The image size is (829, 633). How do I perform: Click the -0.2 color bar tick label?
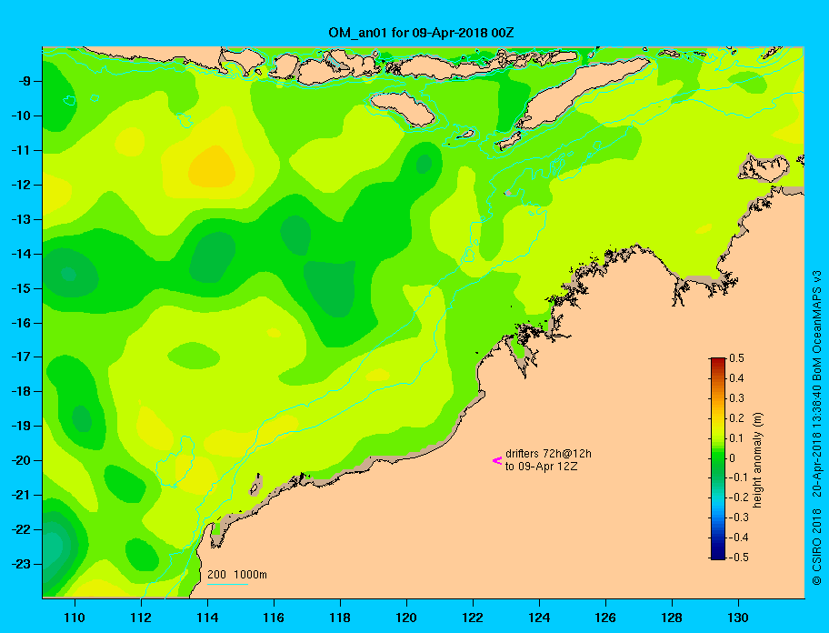(x=739, y=497)
